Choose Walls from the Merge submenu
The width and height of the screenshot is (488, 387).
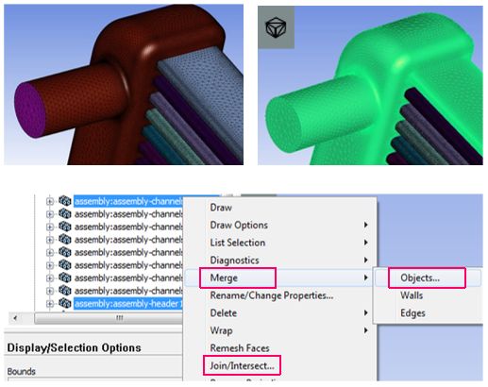[412, 295]
